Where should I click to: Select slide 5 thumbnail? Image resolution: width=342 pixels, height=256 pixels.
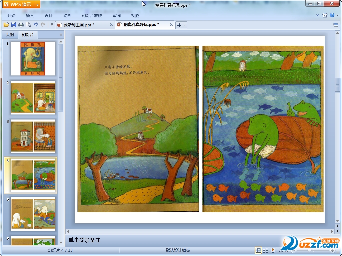click(x=33, y=214)
